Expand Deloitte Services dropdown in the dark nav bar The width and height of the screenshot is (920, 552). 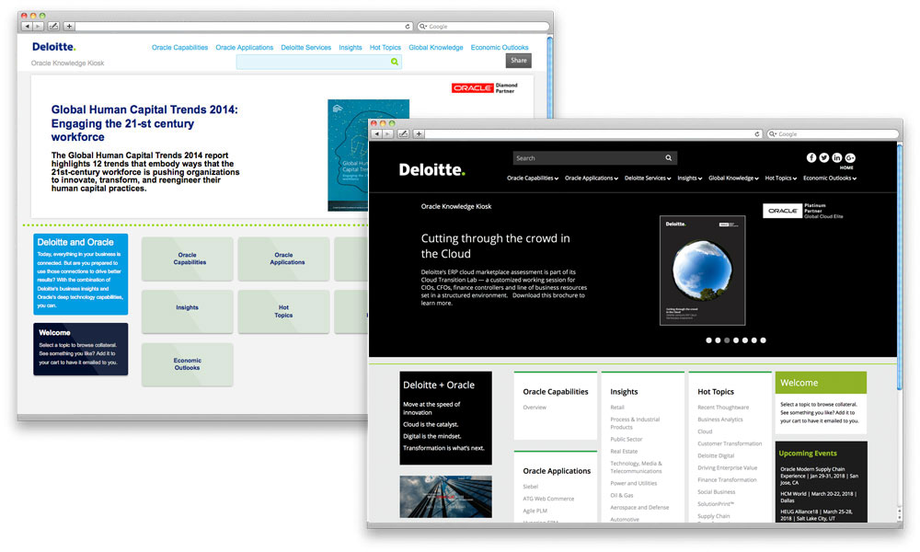648,178
